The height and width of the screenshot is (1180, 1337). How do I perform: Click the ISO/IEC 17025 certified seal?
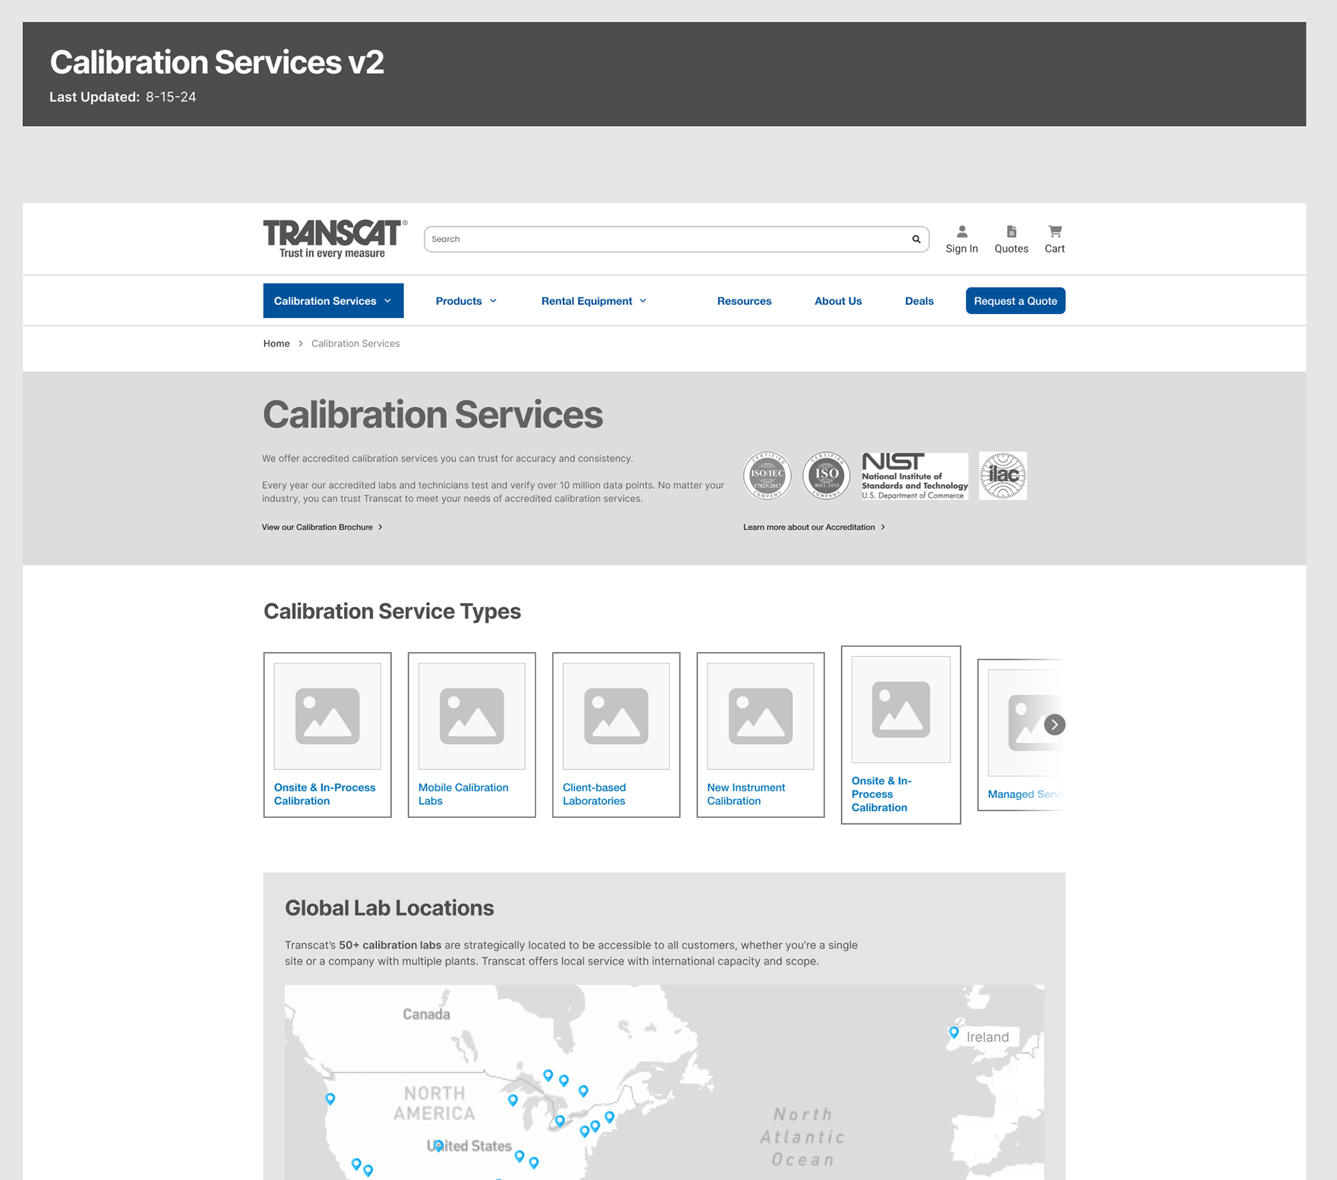coord(767,475)
